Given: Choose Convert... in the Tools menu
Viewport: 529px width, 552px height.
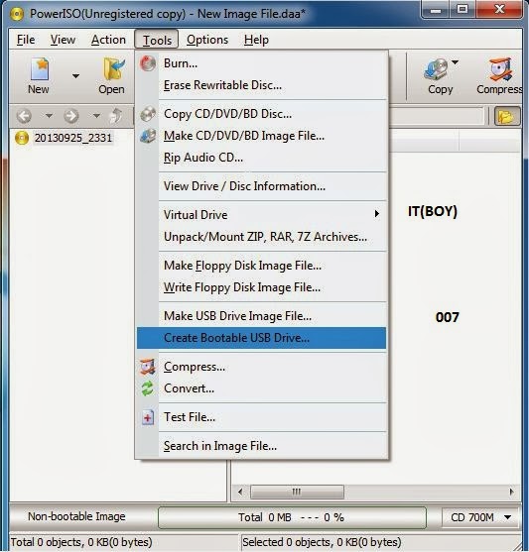Looking at the screenshot, I should pos(261,388).
